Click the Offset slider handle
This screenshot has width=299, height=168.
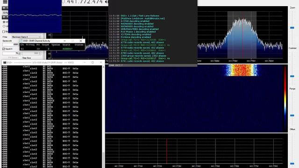(x=292, y=164)
